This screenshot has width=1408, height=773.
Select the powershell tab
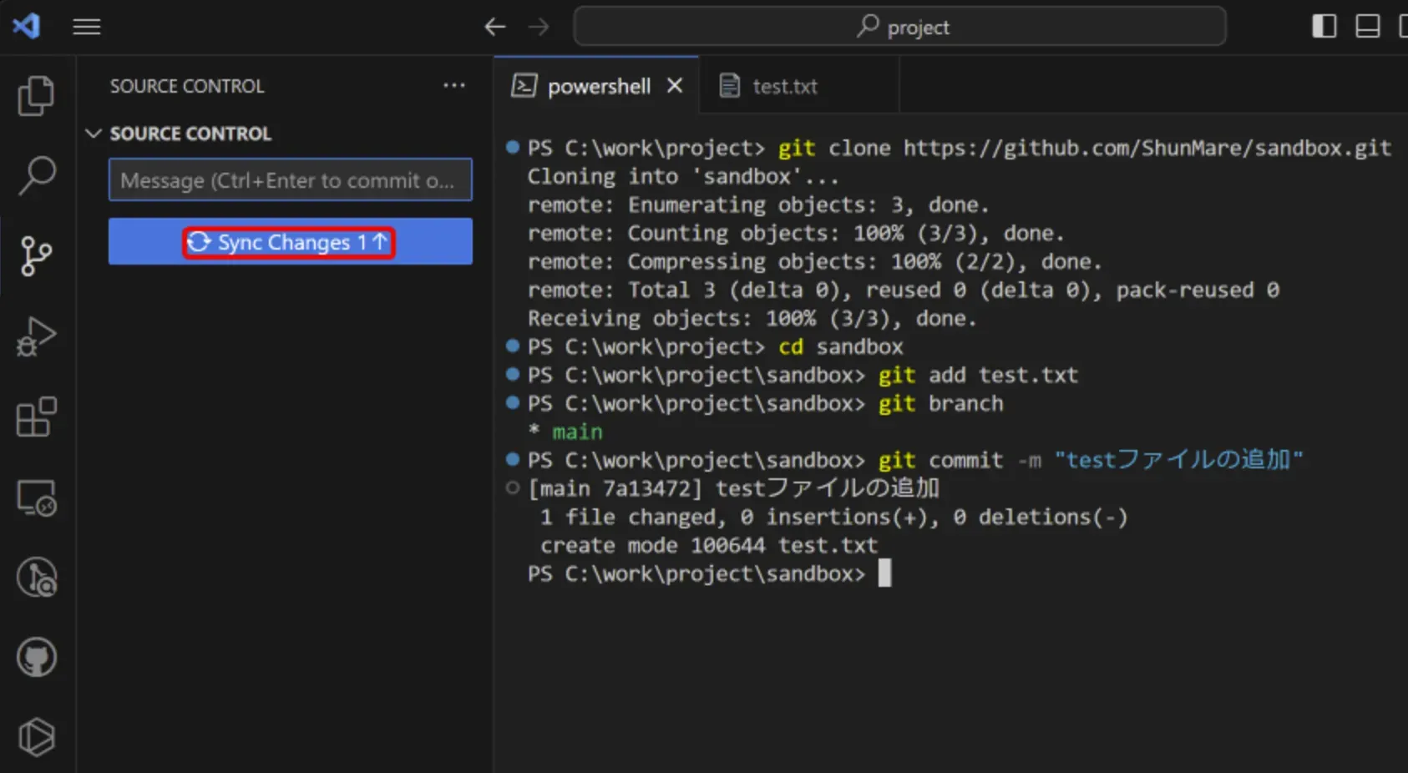598,86
